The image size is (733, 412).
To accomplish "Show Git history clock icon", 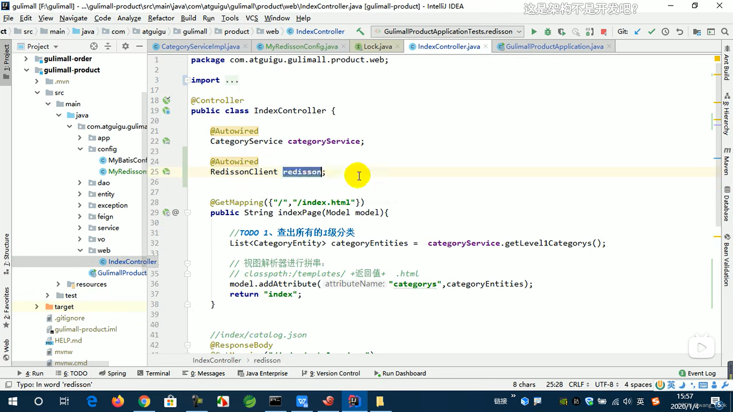I will click(x=665, y=32).
